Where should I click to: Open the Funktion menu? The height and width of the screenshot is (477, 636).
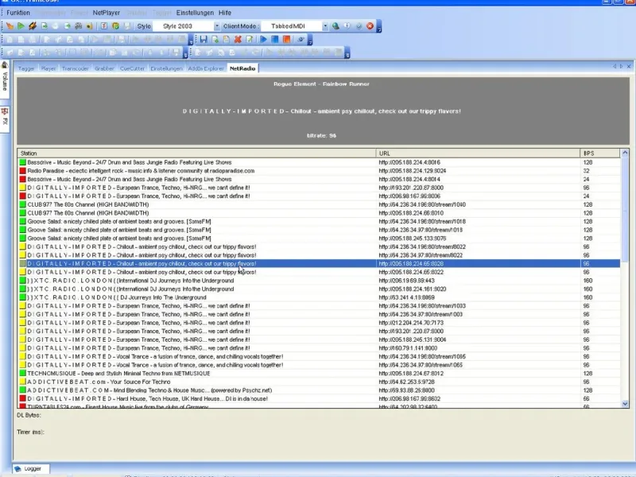pos(18,13)
